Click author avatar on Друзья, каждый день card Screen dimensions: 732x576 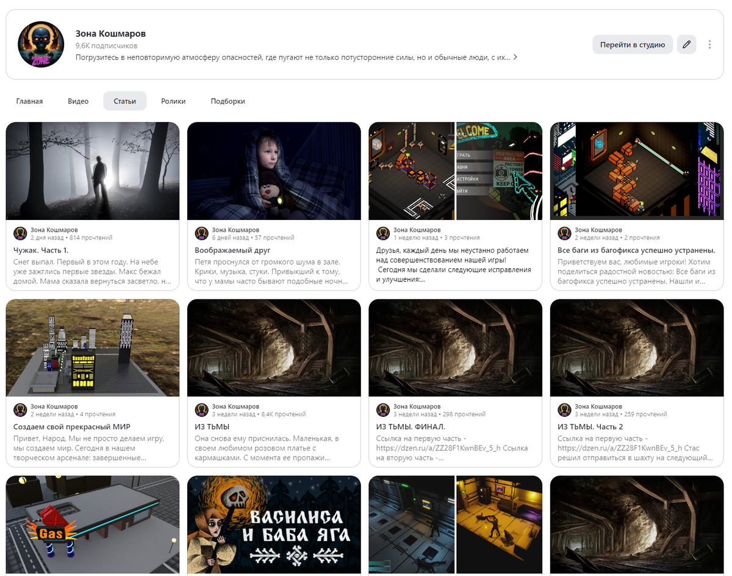pyautogui.click(x=383, y=233)
